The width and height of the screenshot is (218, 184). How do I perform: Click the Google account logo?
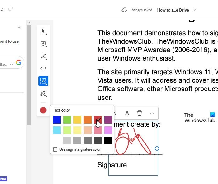[x=19, y=62]
